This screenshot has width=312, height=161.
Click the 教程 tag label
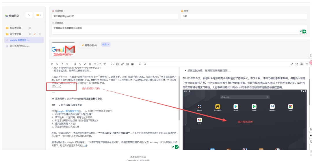pos(105,44)
